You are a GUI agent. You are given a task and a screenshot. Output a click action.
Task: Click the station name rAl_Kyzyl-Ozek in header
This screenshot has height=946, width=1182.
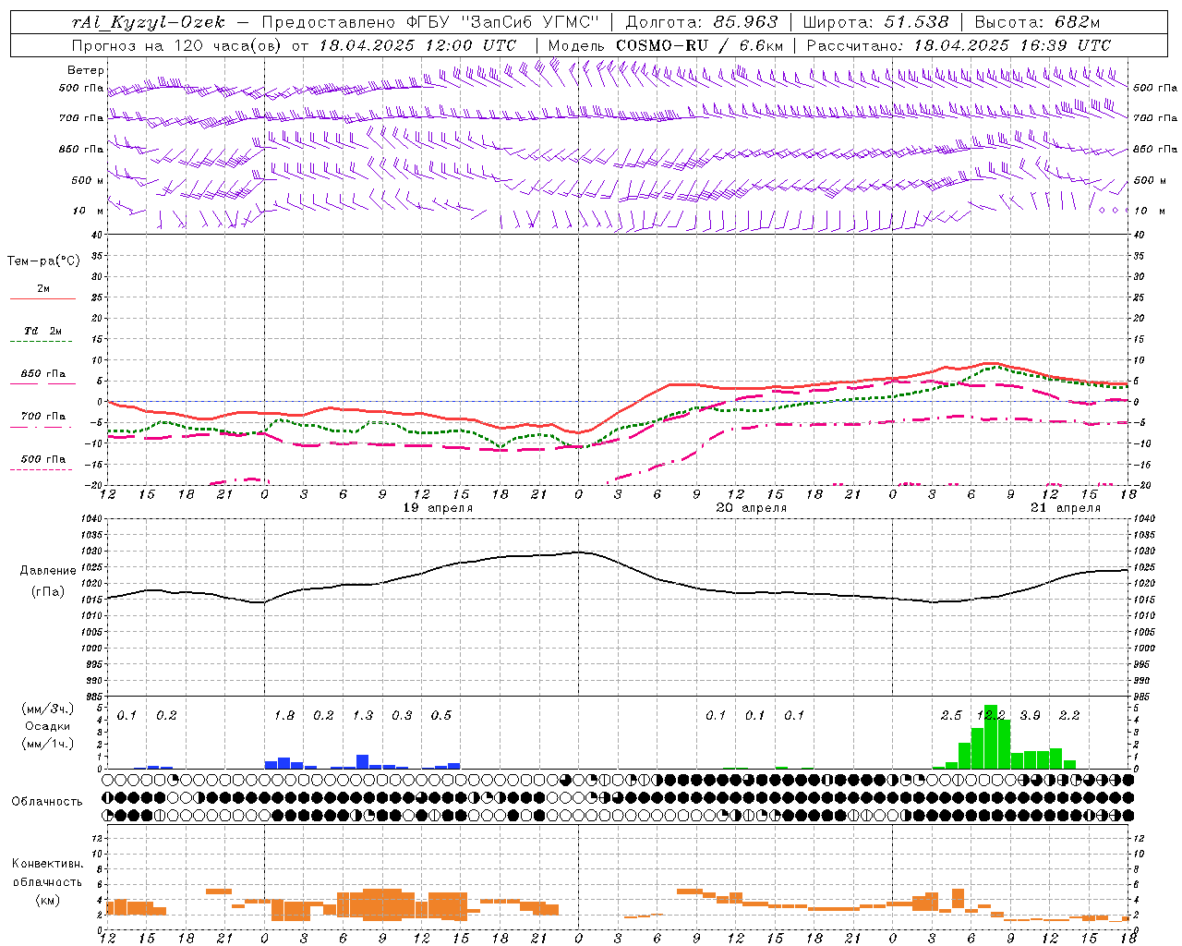pos(148,22)
